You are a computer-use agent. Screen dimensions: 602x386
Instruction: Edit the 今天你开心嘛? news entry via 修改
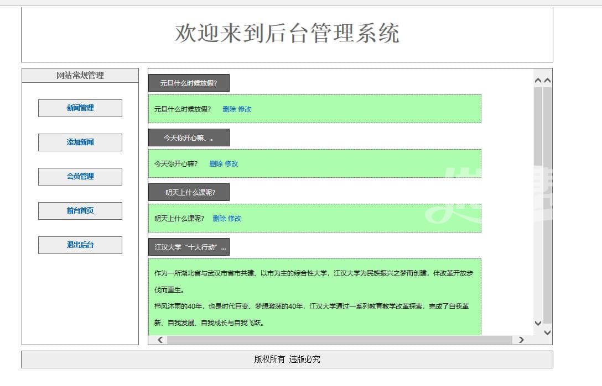point(231,164)
